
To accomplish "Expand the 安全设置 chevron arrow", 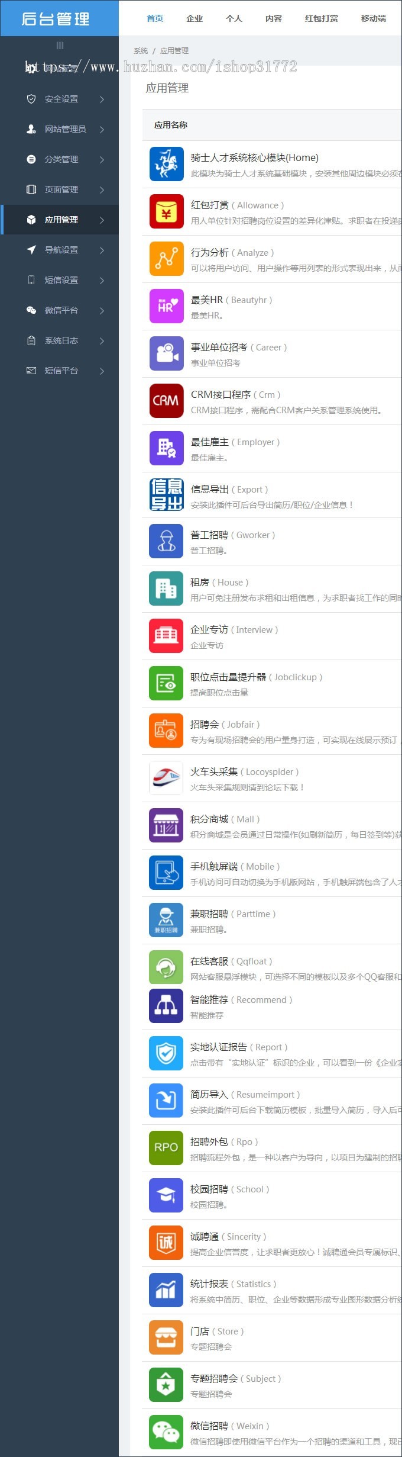I will (102, 99).
